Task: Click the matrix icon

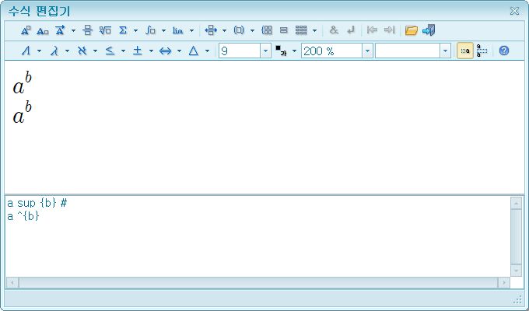Action: point(301,30)
